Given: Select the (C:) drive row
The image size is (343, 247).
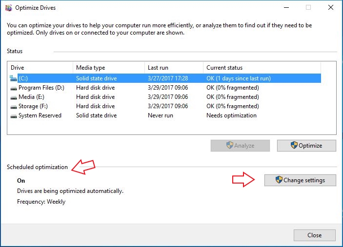Looking at the screenshot, I should pos(165,78).
